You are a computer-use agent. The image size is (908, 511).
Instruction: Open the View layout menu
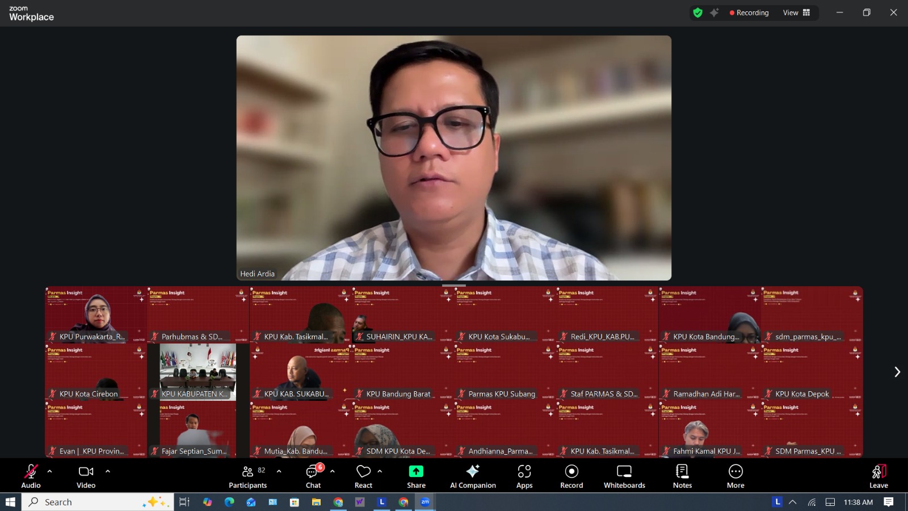(796, 12)
